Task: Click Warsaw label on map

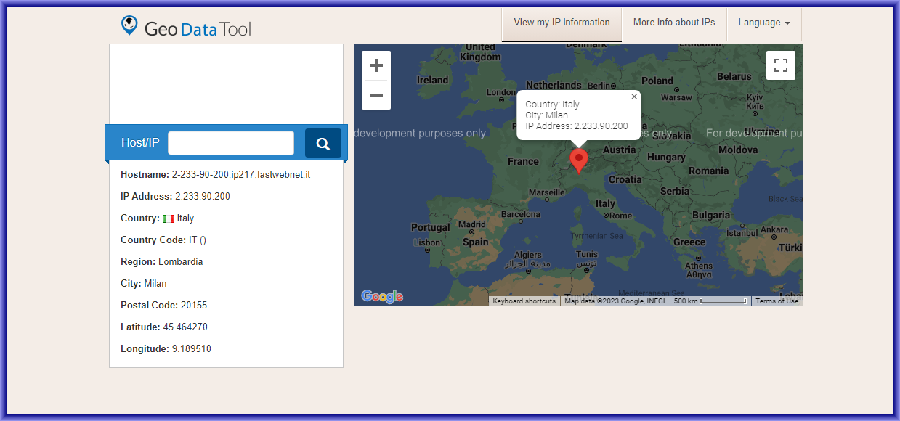Action: [x=676, y=97]
